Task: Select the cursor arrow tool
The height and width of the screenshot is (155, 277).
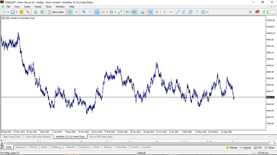Action: tap(150, 12)
